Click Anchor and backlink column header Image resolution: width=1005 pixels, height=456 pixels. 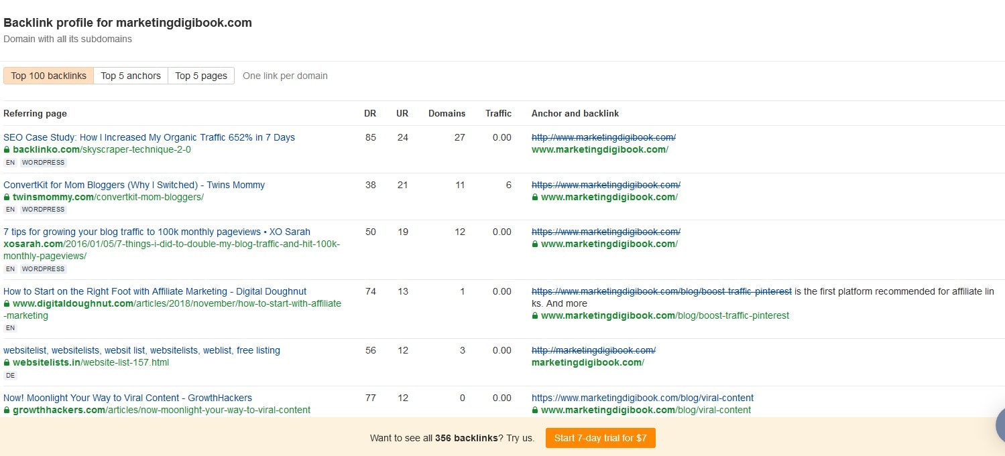(x=575, y=113)
